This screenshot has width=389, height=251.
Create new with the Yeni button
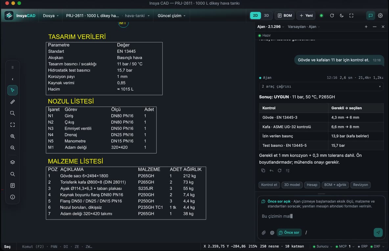[x=306, y=16]
